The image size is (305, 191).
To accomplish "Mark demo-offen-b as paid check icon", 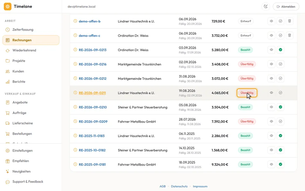I will coord(281,21).
